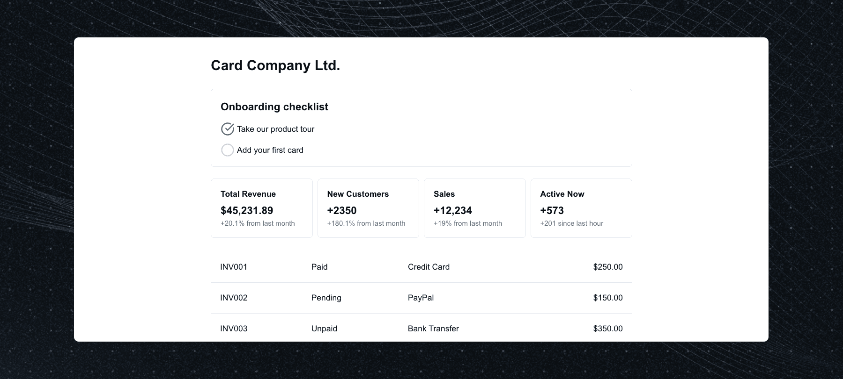This screenshot has height=379, width=843.
Task: Click the Sales stat card
Action: pyautogui.click(x=474, y=208)
